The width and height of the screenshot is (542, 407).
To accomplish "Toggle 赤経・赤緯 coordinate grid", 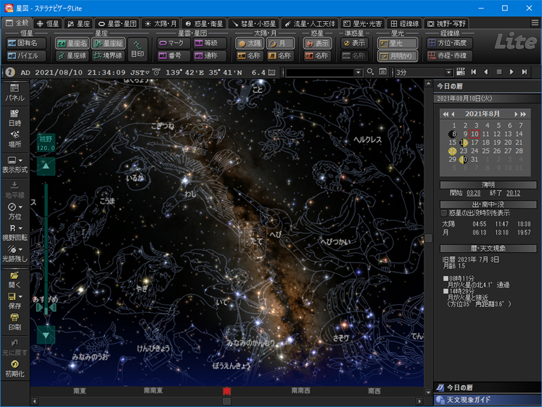I will pyautogui.click(x=448, y=56).
